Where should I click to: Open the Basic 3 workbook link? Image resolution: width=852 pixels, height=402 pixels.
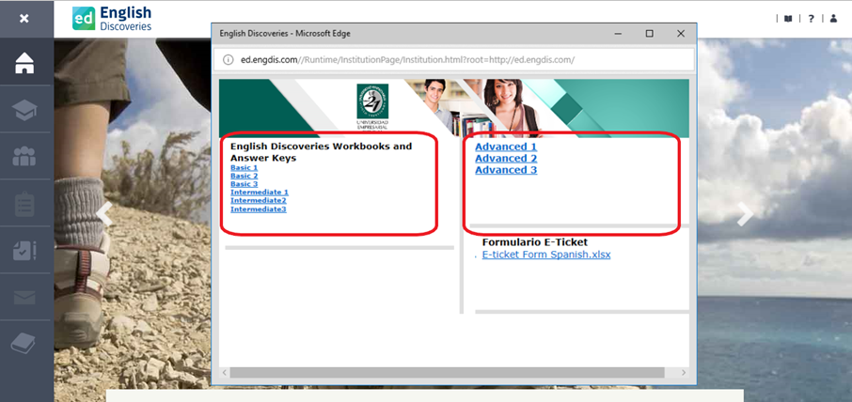pyautogui.click(x=244, y=184)
